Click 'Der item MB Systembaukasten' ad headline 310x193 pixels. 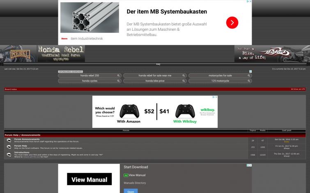coord(167,11)
